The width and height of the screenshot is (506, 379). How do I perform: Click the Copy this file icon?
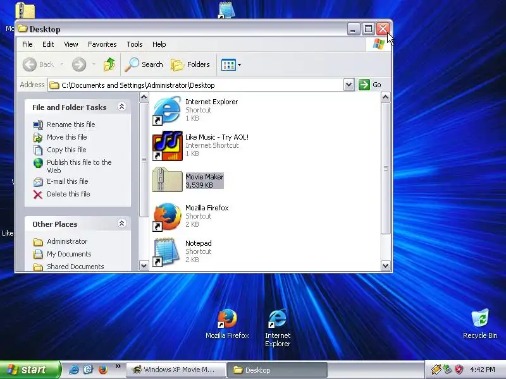coord(38,150)
